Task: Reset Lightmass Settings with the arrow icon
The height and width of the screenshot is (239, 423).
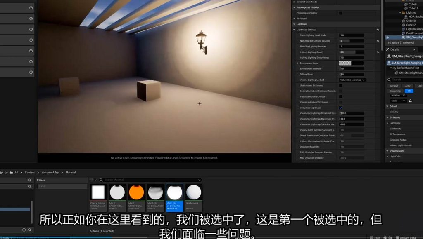Action: pos(378,30)
